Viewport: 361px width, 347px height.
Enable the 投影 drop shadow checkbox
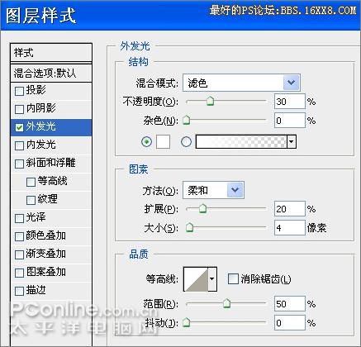click(19, 91)
